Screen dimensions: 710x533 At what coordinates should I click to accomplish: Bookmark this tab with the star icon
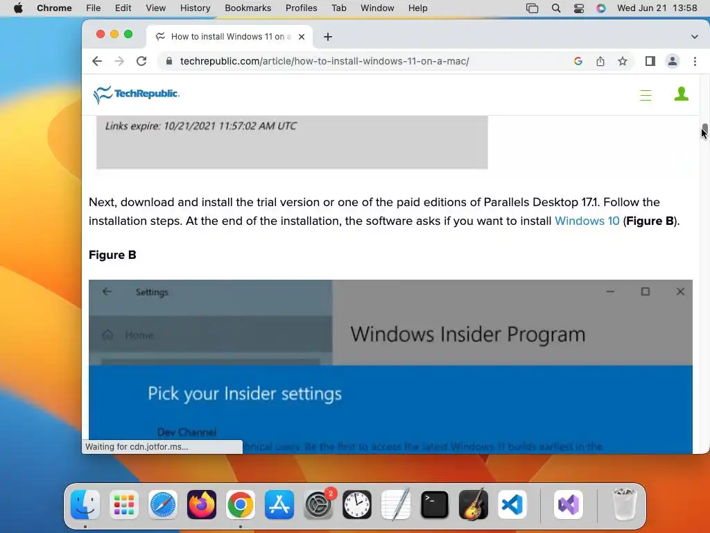click(623, 61)
